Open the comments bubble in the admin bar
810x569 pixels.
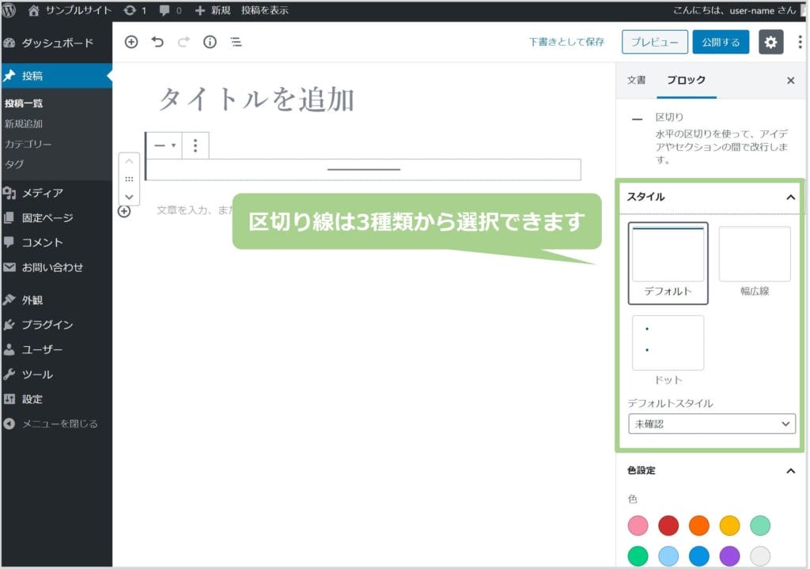tap(170, 10)
